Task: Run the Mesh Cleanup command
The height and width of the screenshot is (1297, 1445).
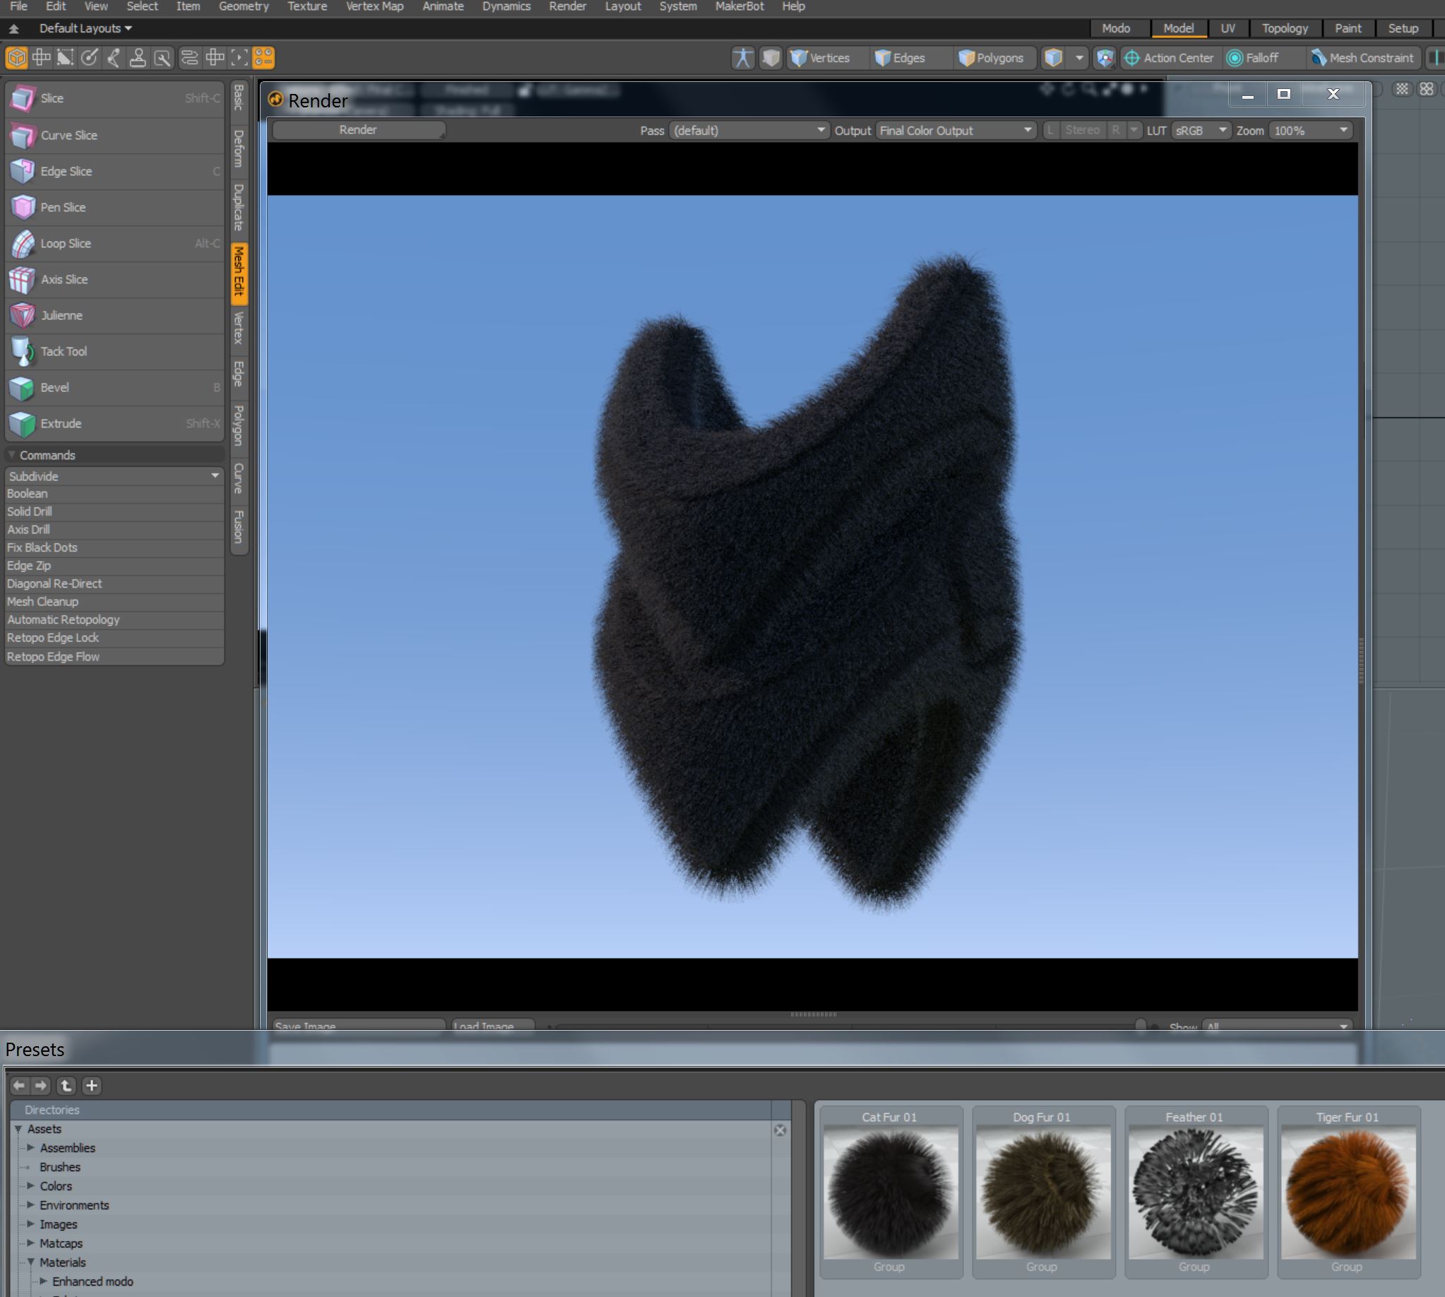Action: coord(43,601)
